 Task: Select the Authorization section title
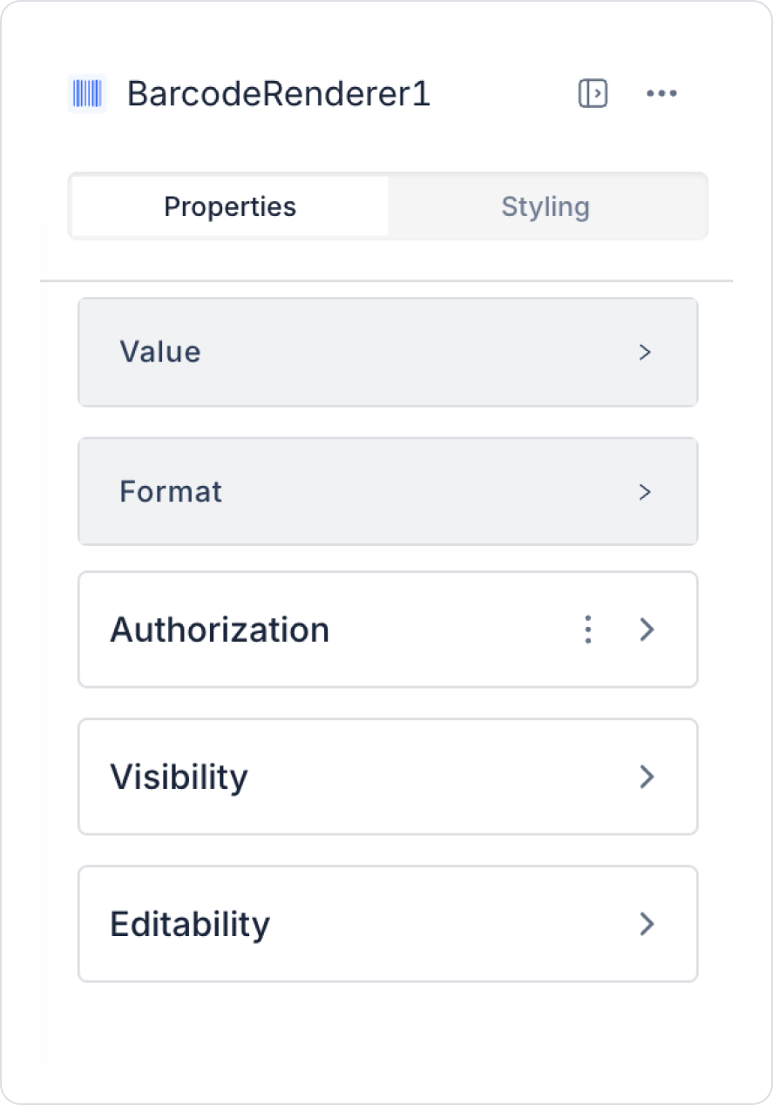point(220,629)
